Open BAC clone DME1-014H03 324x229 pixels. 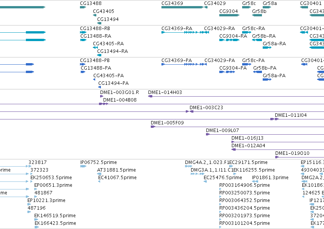165,92
